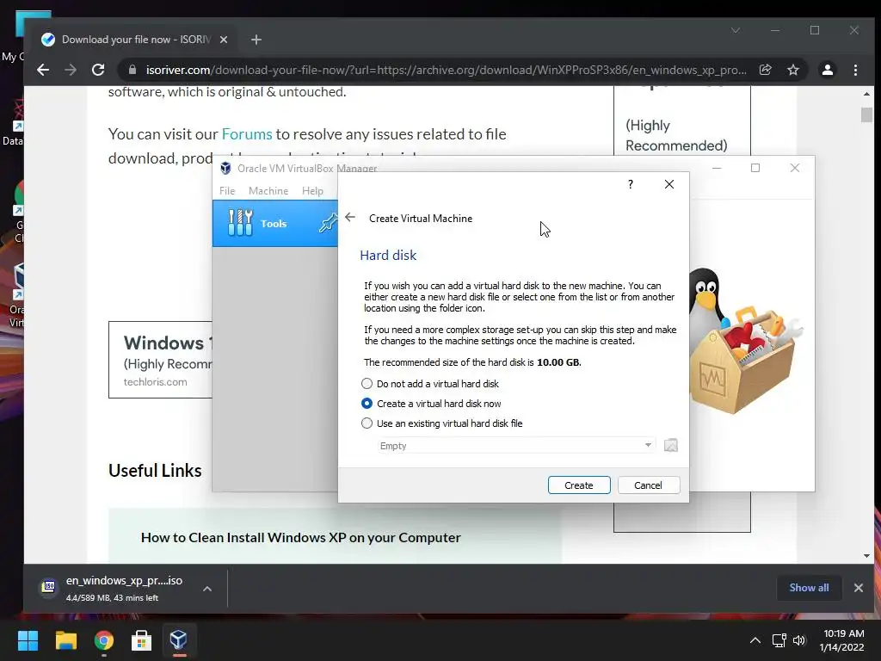This screenshot has width=881, height=661.
Task: Click the folder icon to choose disk file
Action: tap(671, 446)
